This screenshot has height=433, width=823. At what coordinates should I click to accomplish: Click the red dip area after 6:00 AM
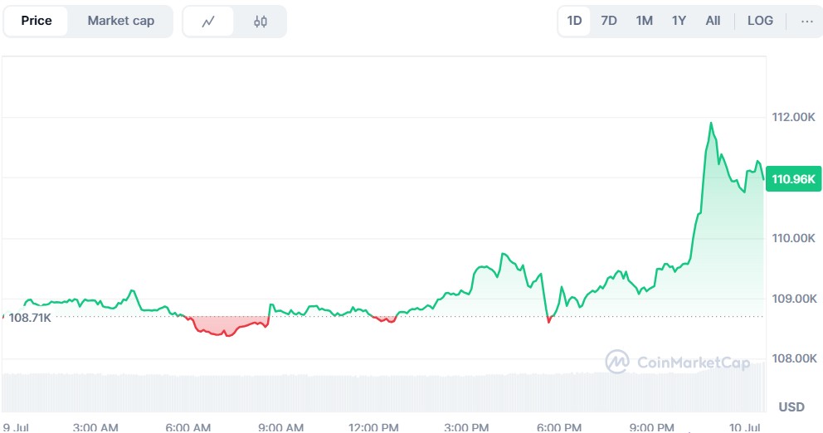tap(222, 328)
